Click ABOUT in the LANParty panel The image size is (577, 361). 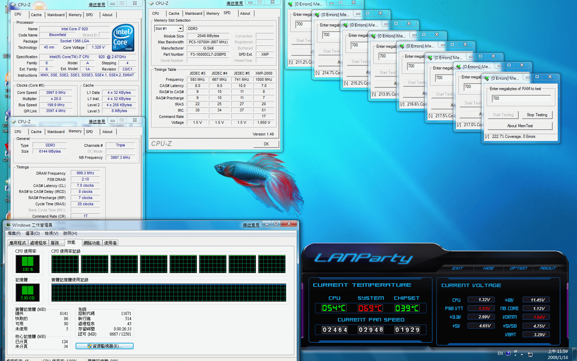(x=548, y=268)
